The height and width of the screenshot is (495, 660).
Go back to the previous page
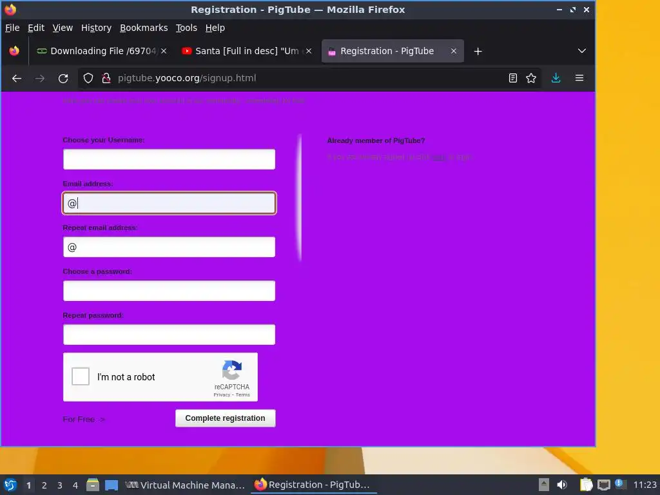point(16,78)
